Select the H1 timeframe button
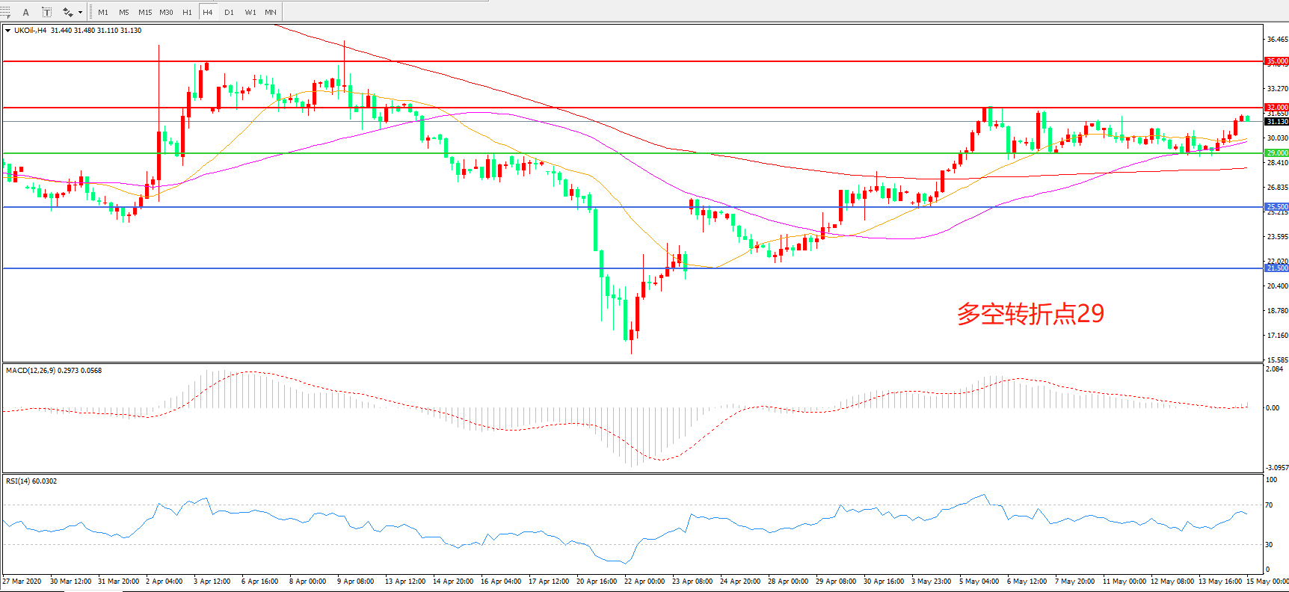 (x=187, y=12)
